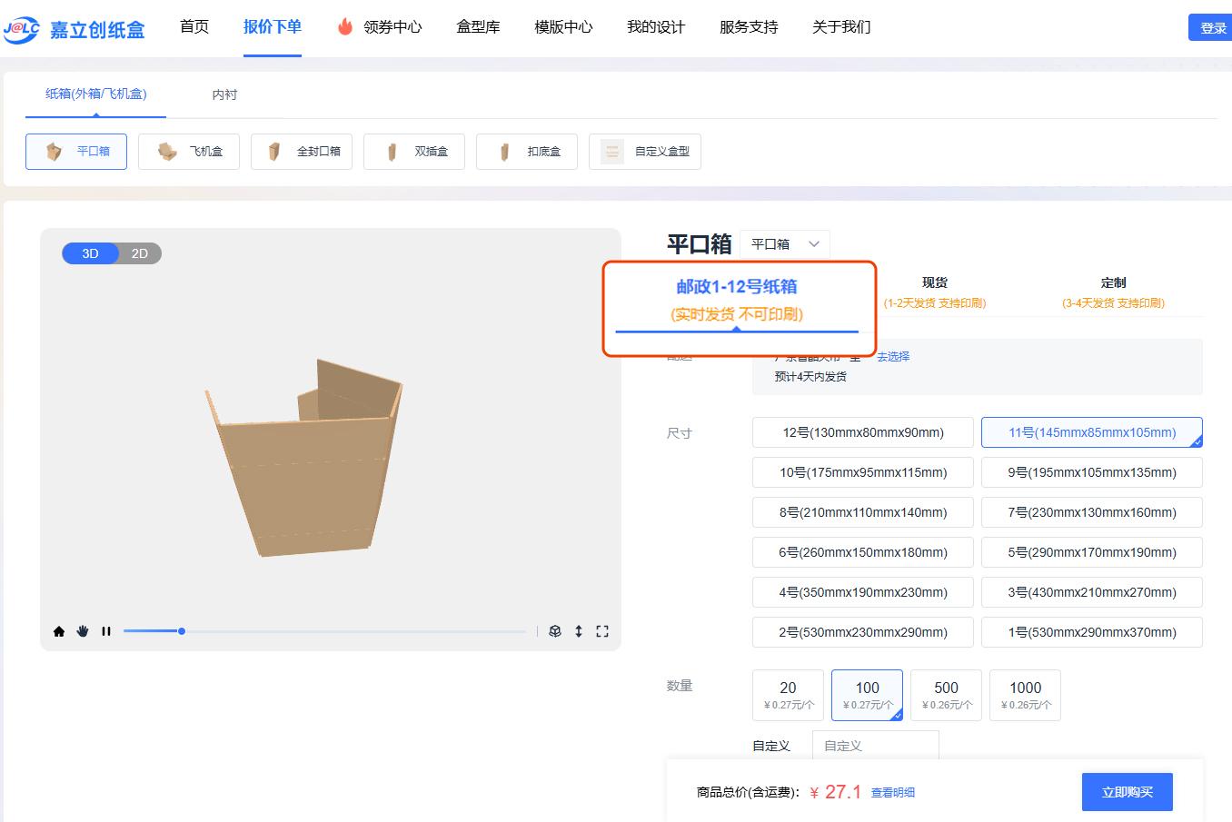The height and width of the screenshot is (822, 1232).
Task: Click the vertical up-down arrow icon
Action: coord(579,631)
